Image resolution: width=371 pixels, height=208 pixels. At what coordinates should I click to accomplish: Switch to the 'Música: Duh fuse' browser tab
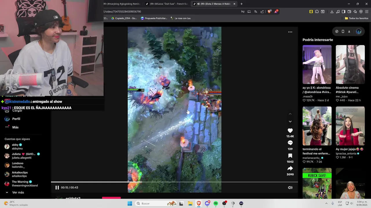[167, 4]
